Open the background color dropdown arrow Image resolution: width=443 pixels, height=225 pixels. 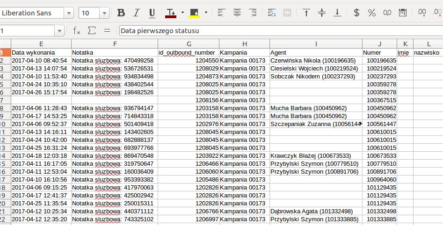point(206,13)
